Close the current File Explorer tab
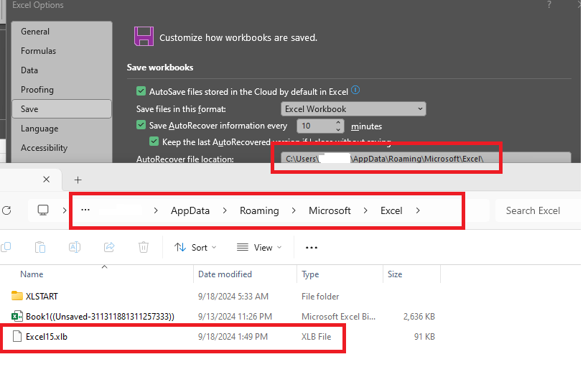 (46, 180)
